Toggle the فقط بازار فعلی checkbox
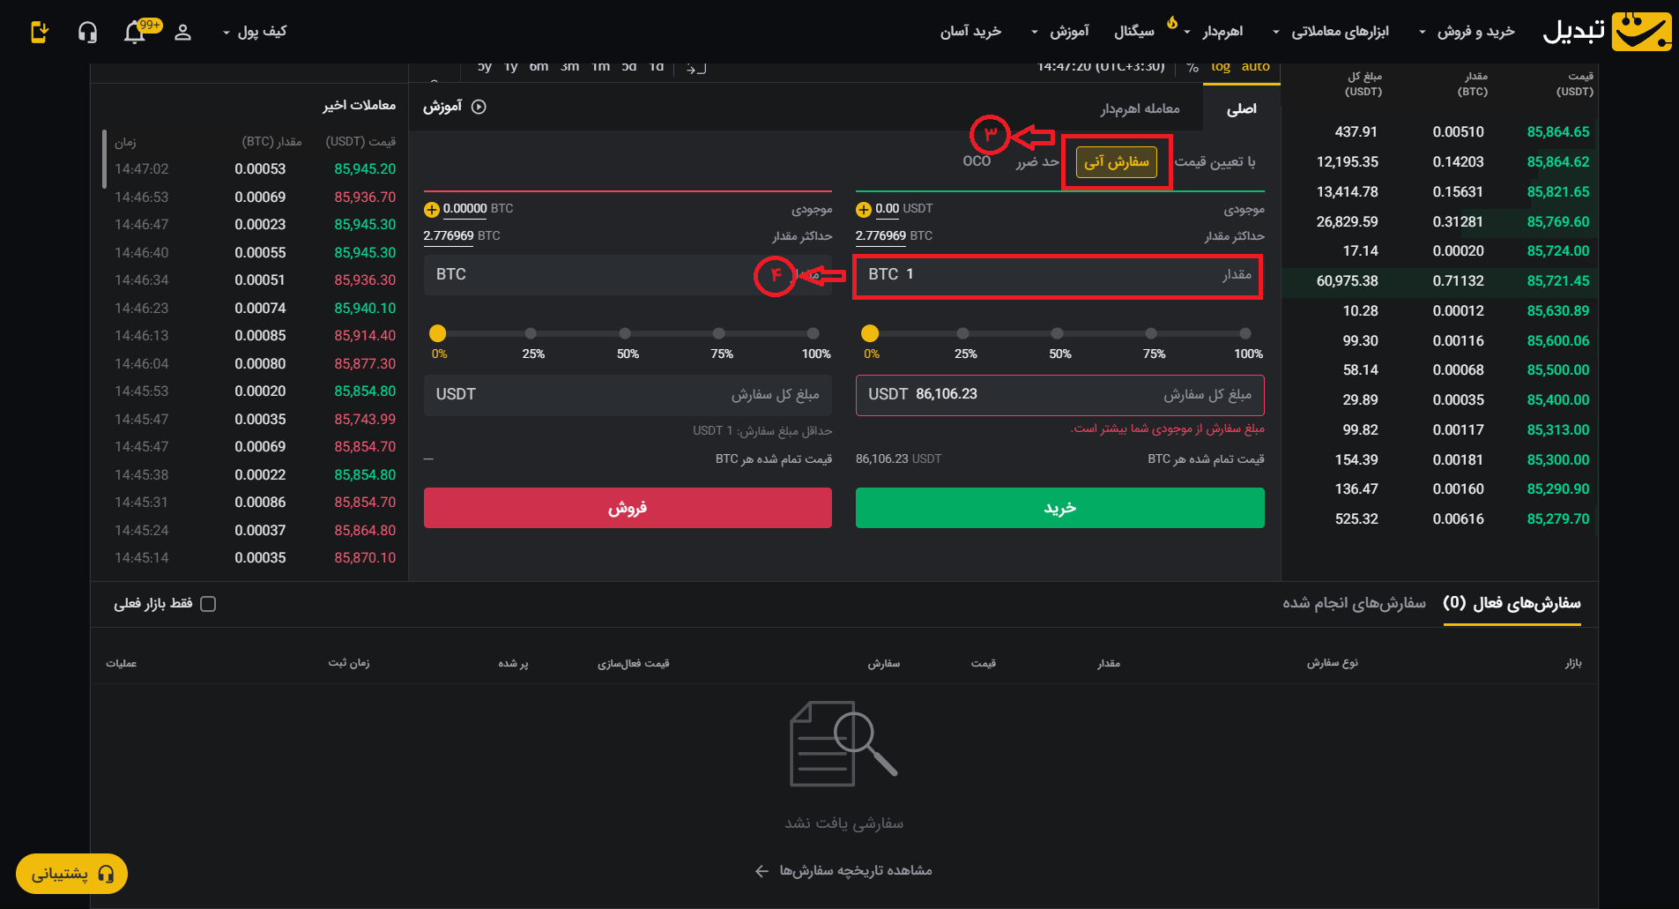Viewport: 1679px width, 909px height. point(208,604)
